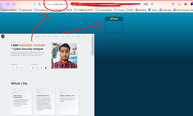193x116 pixels.
Task: Click the Penetration testing book icon
Action: point(38,92)
